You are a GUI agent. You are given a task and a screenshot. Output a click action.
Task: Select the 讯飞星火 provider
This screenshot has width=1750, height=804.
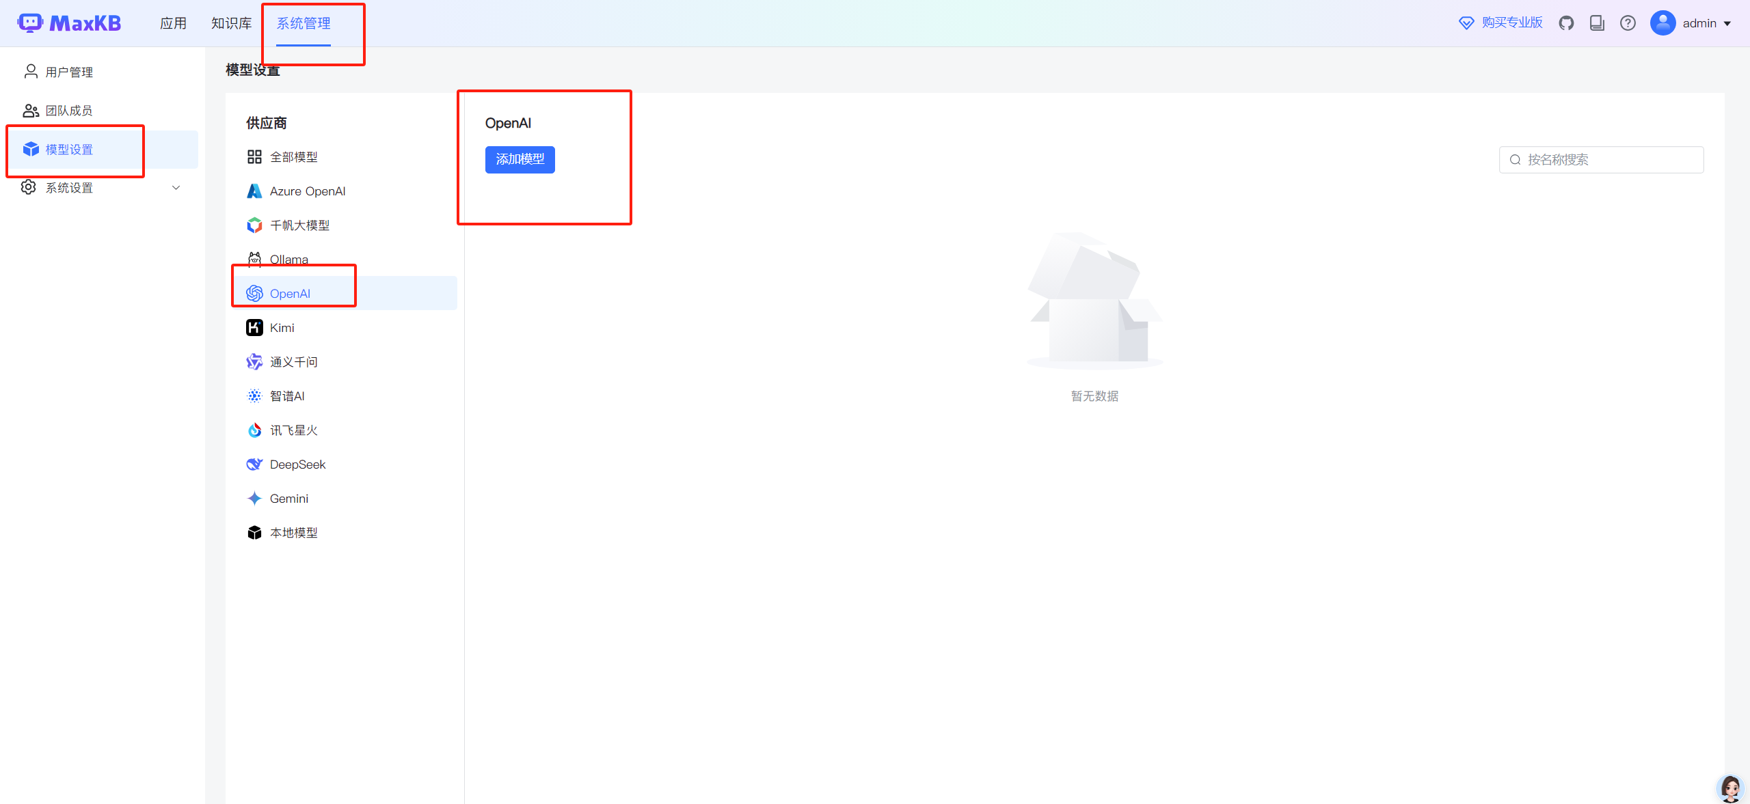tap(293, 430)
